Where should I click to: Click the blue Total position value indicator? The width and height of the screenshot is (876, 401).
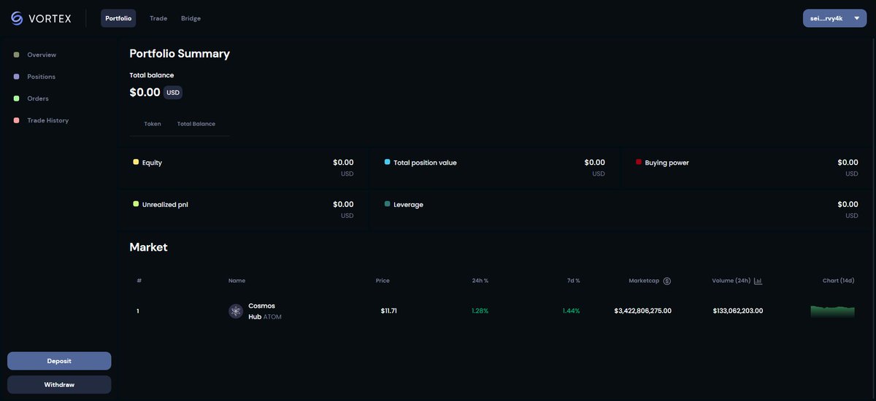[x=387, y=162]
